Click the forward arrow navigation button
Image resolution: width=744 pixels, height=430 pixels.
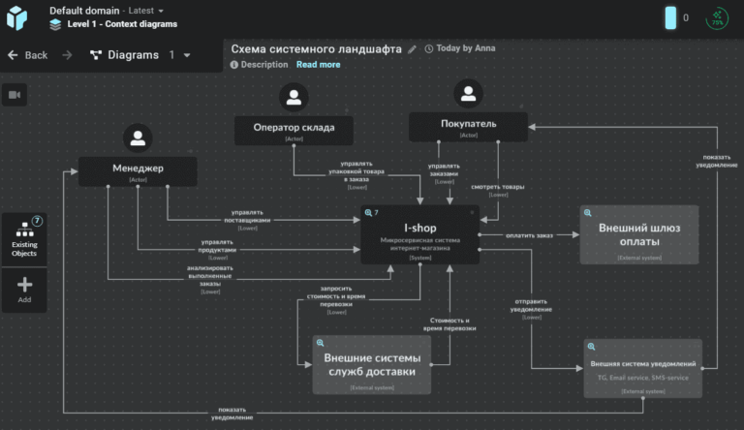pyautogui.click(x=68, y=55)
